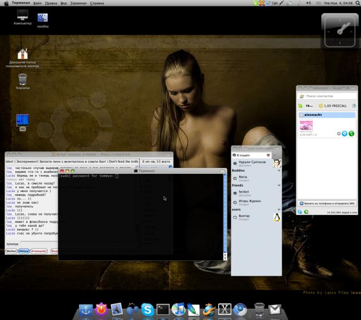
Task: Select buddy Виктор in users group
Action: pyautogui.click(x=256, y=217)
